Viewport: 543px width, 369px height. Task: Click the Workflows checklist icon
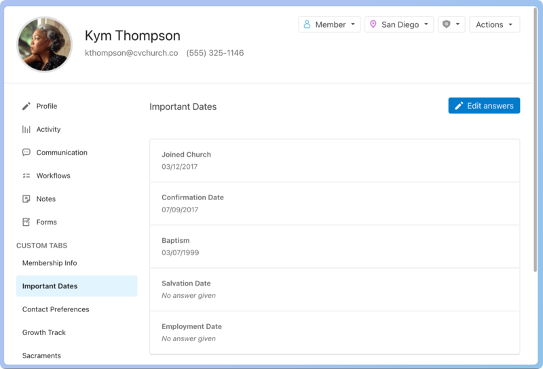(26, 176)
